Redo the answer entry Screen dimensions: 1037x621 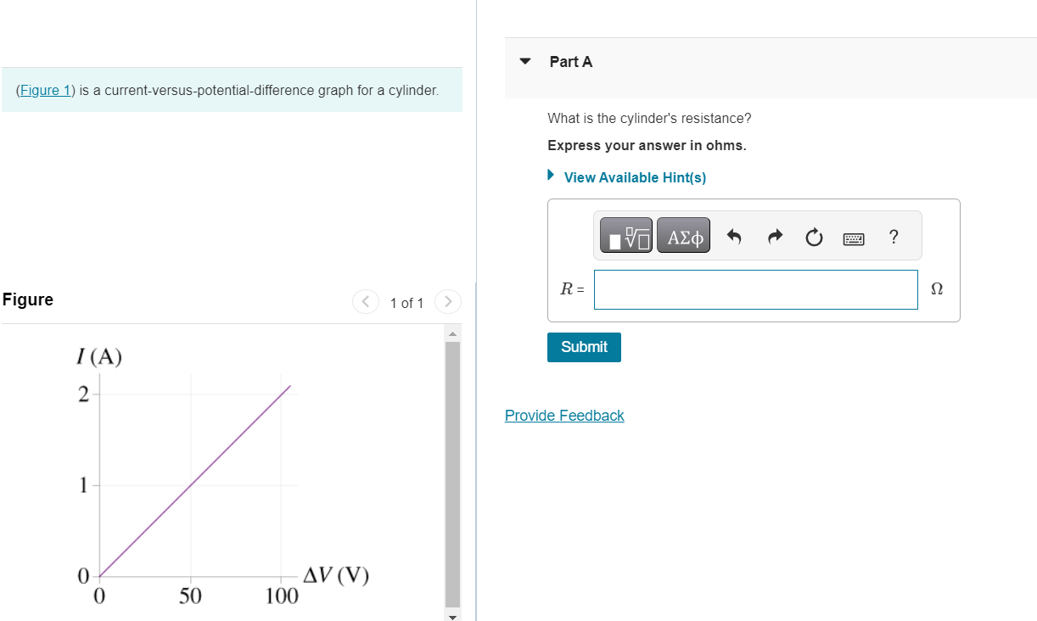774,238
